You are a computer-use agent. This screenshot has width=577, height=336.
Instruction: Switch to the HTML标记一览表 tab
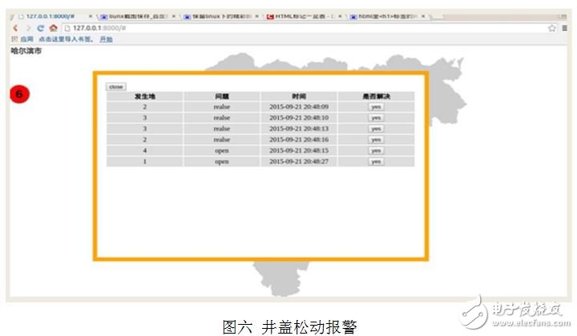301,15
